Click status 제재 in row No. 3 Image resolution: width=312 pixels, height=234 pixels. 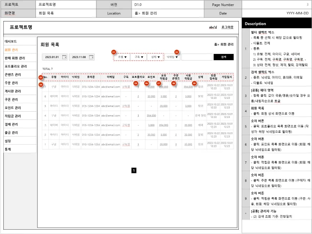coord(201,125)
